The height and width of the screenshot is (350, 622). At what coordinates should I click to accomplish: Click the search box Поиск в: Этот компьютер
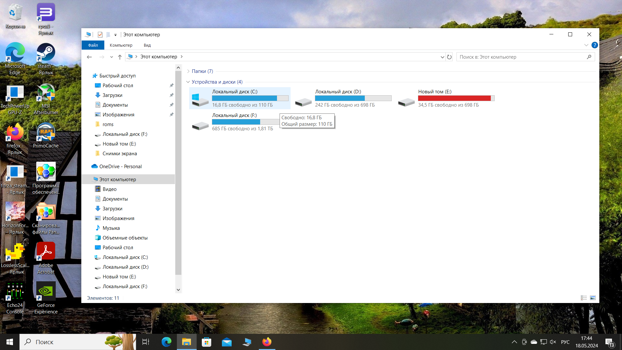pyautogui.click(x=522, y=57)
